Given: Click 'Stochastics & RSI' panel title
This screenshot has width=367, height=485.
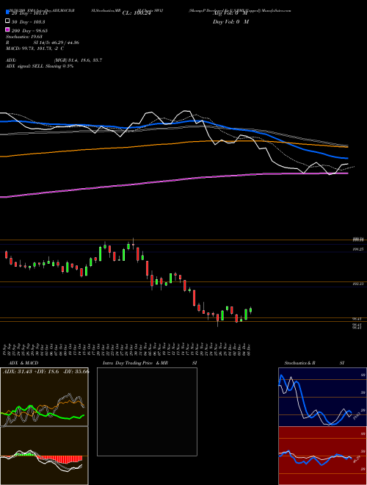Looking at the screenshot, I should (314, 363).
